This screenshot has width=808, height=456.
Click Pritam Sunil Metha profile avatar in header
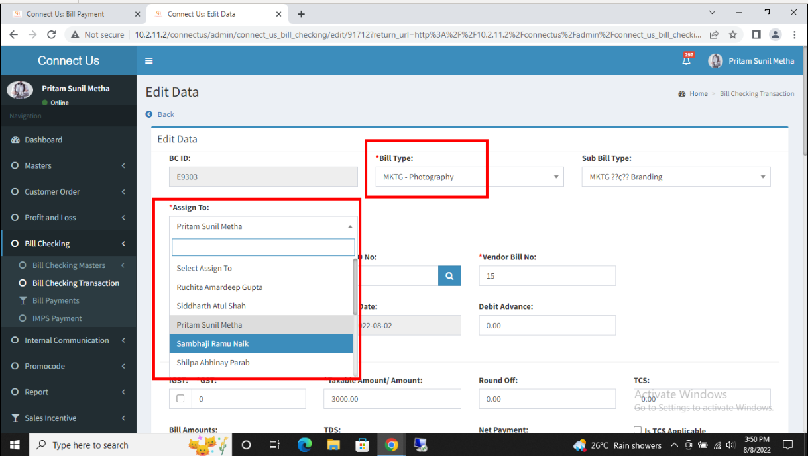pos(715,61)
